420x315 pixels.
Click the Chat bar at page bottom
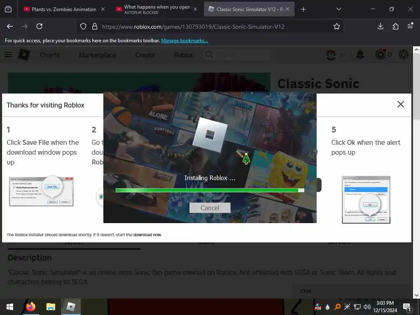pos(352,291)
